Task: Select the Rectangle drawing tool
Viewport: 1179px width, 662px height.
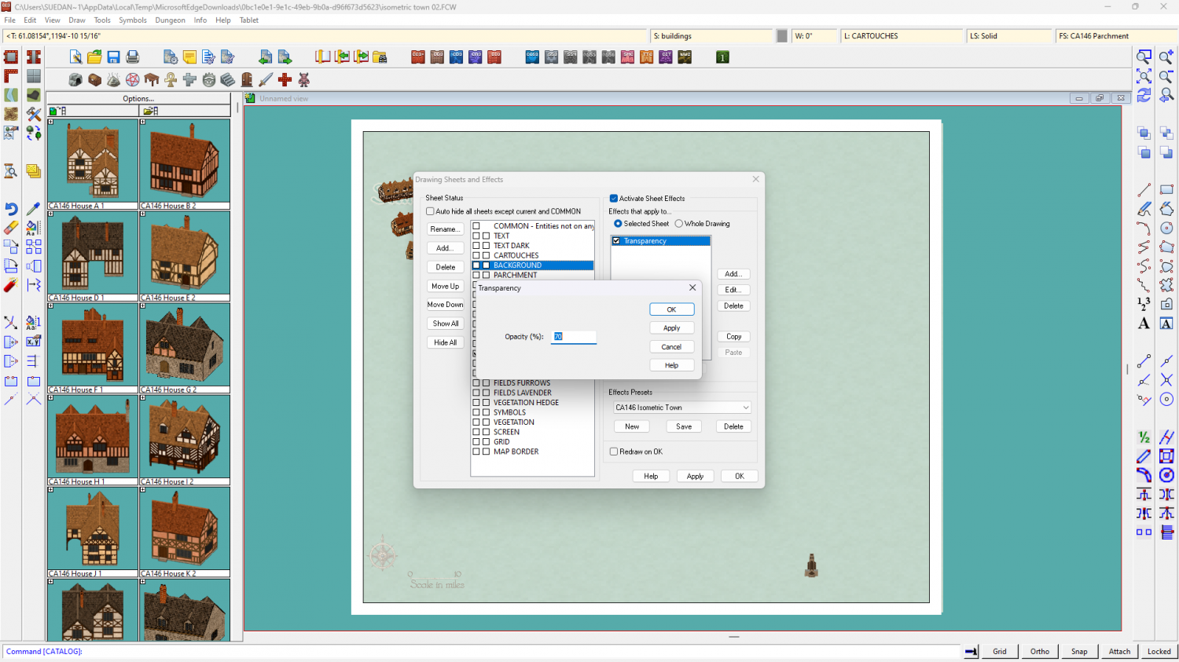Action: [1166, 190]
